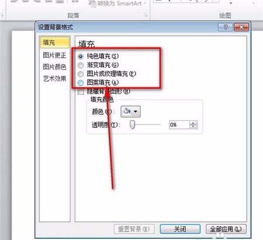Click the transparency slider handle
This screenshot has height=240, width=263.
tap(132, 125)
